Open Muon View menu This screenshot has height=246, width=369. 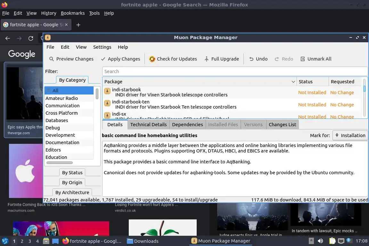(81, 47)
